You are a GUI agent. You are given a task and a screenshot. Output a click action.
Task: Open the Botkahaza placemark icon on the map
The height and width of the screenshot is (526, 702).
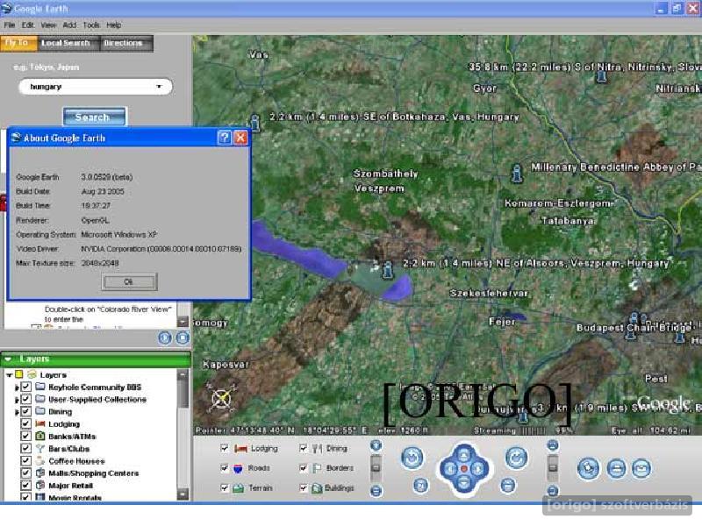click(x=255, y=123)
